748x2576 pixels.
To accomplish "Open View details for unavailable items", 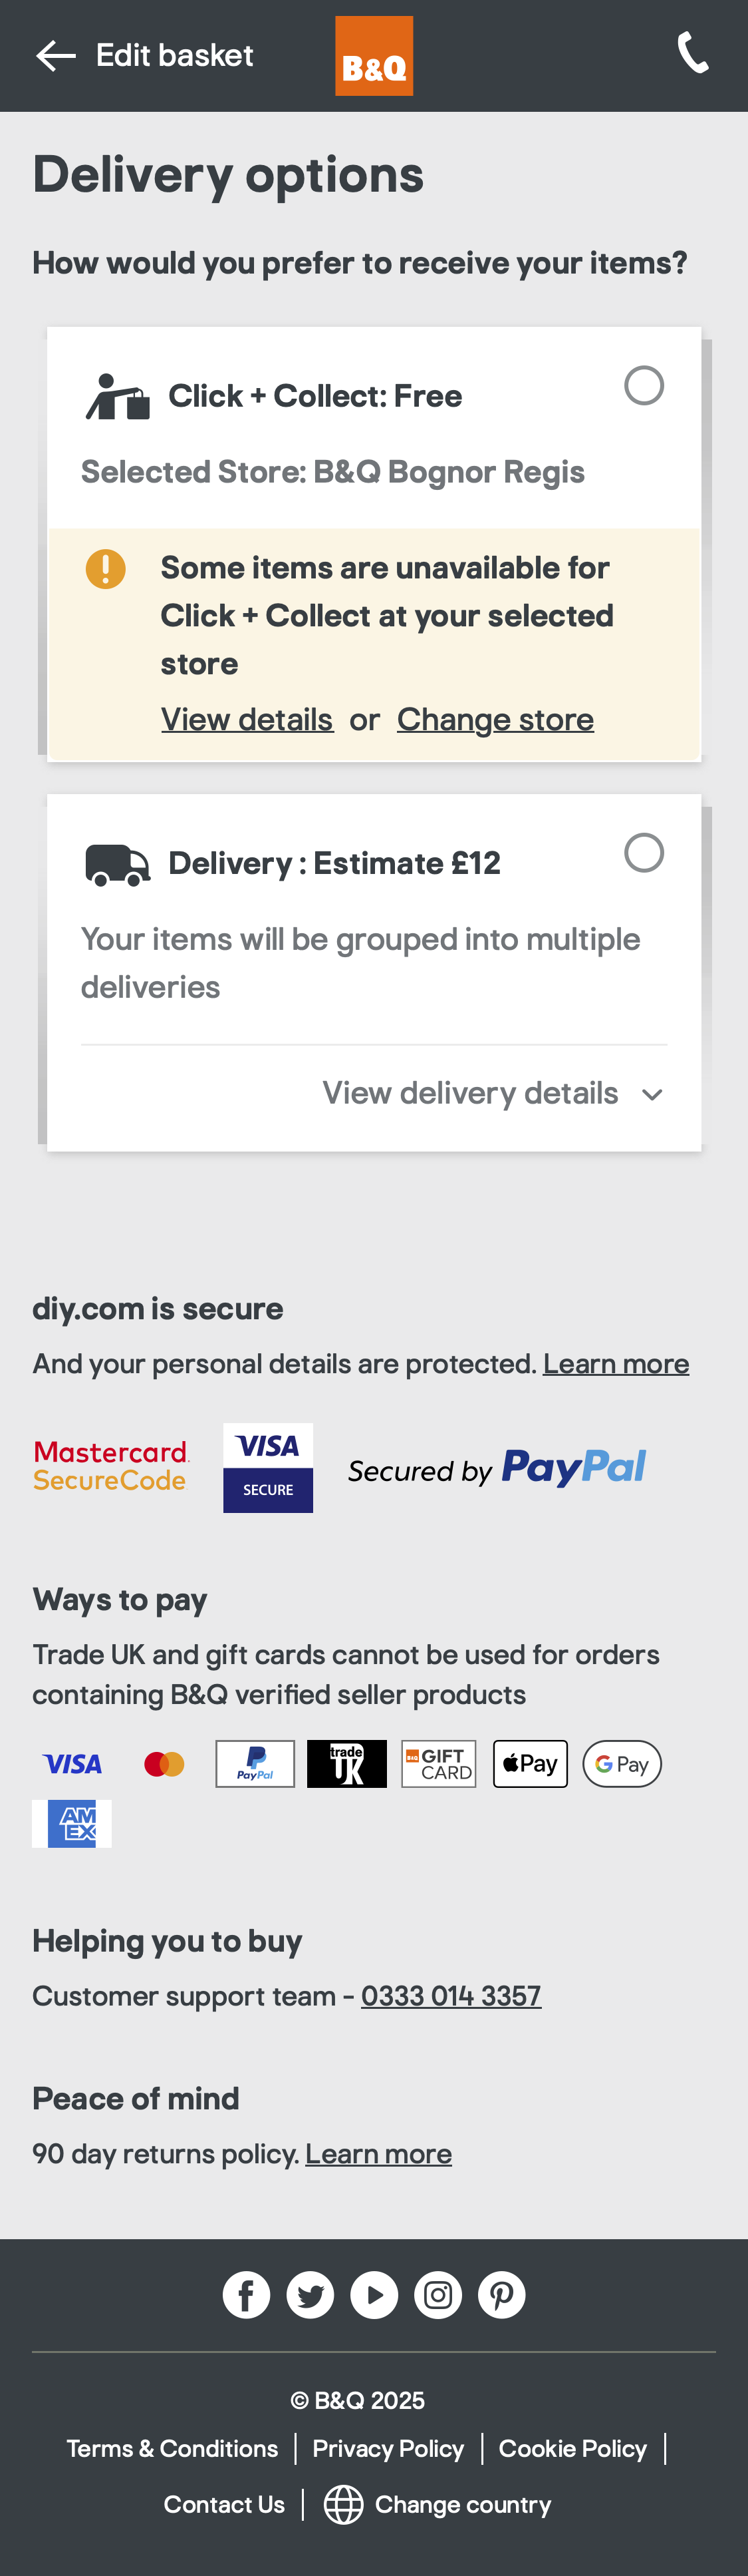I will [247, 719].
